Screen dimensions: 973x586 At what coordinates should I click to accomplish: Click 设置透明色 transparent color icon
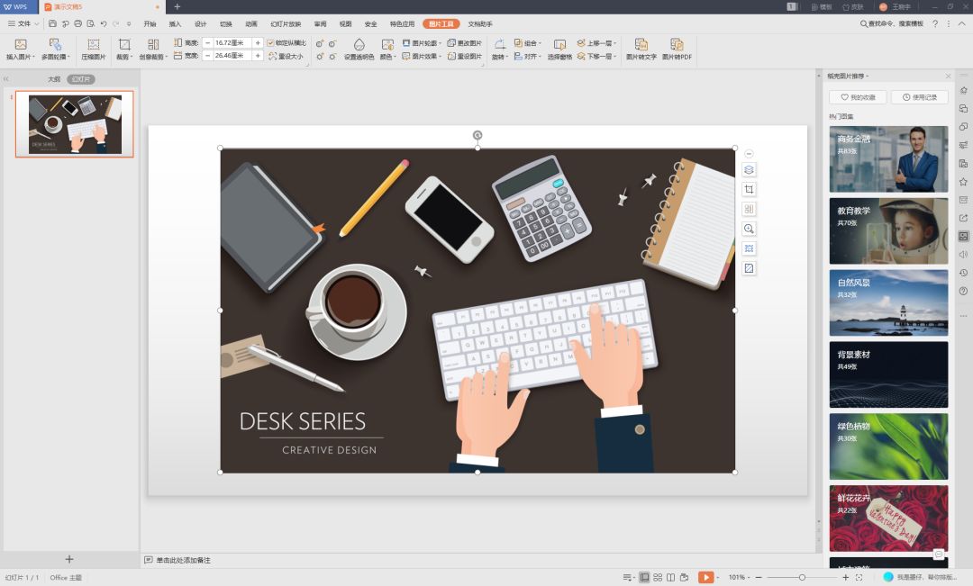(359, 45)
